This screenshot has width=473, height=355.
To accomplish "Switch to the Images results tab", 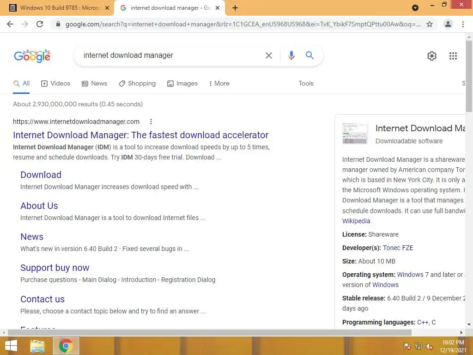I will 182,84.
